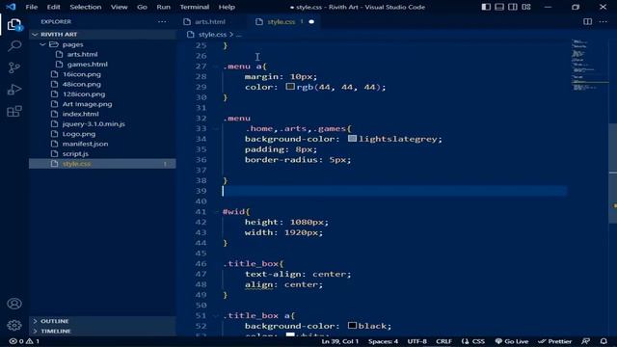Open the Edit menu
Screen dimensions: 617x347
(54, 7)
